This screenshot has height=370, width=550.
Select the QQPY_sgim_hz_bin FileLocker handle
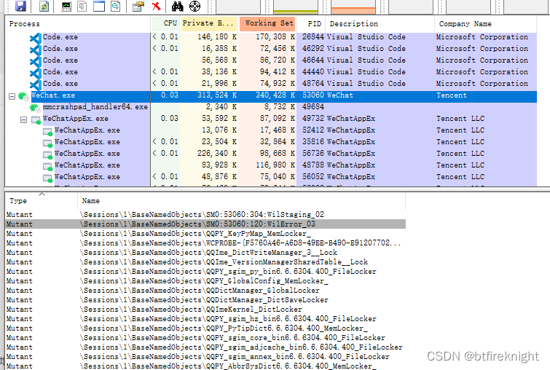tap(205, 319)
